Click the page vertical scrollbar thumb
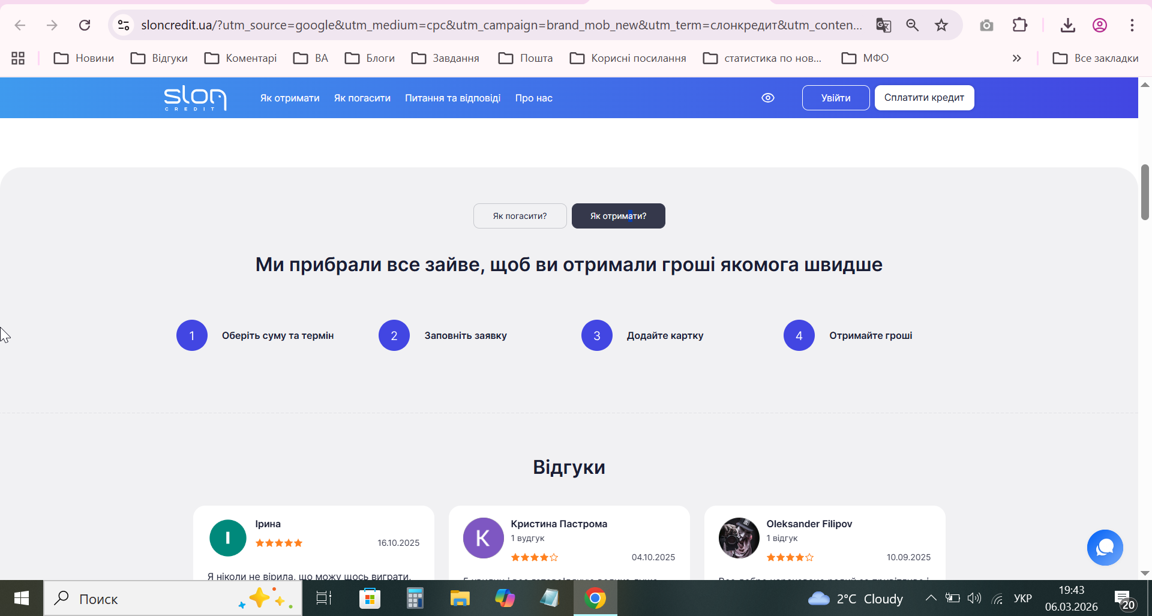The height and width of the screenshot is (616, 1152). point(1145,192)
